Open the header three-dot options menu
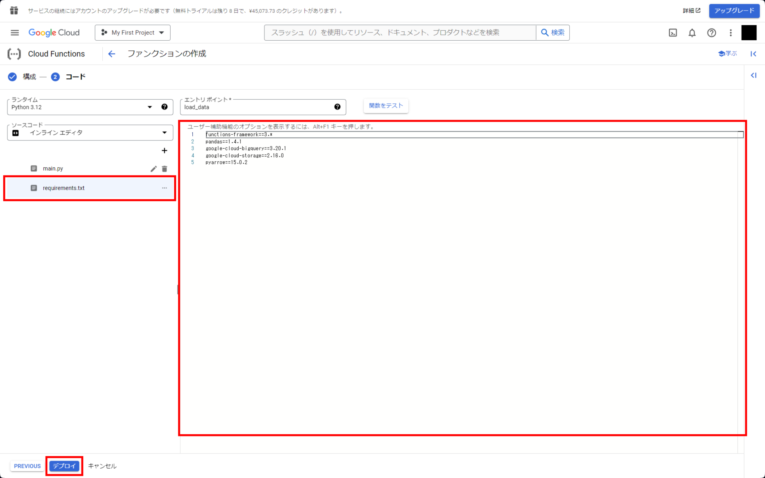765x478 pixels. (x=731, y=33)
